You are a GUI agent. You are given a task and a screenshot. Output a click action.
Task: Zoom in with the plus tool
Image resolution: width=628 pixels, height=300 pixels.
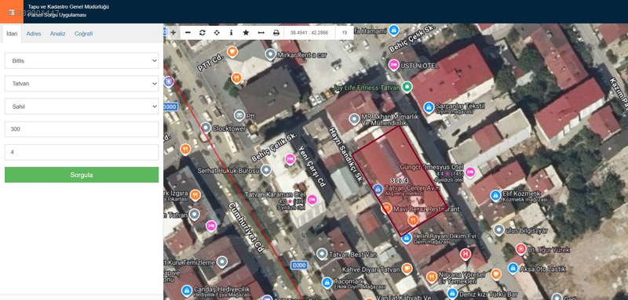pyautogui.click(x=173, y=33)
